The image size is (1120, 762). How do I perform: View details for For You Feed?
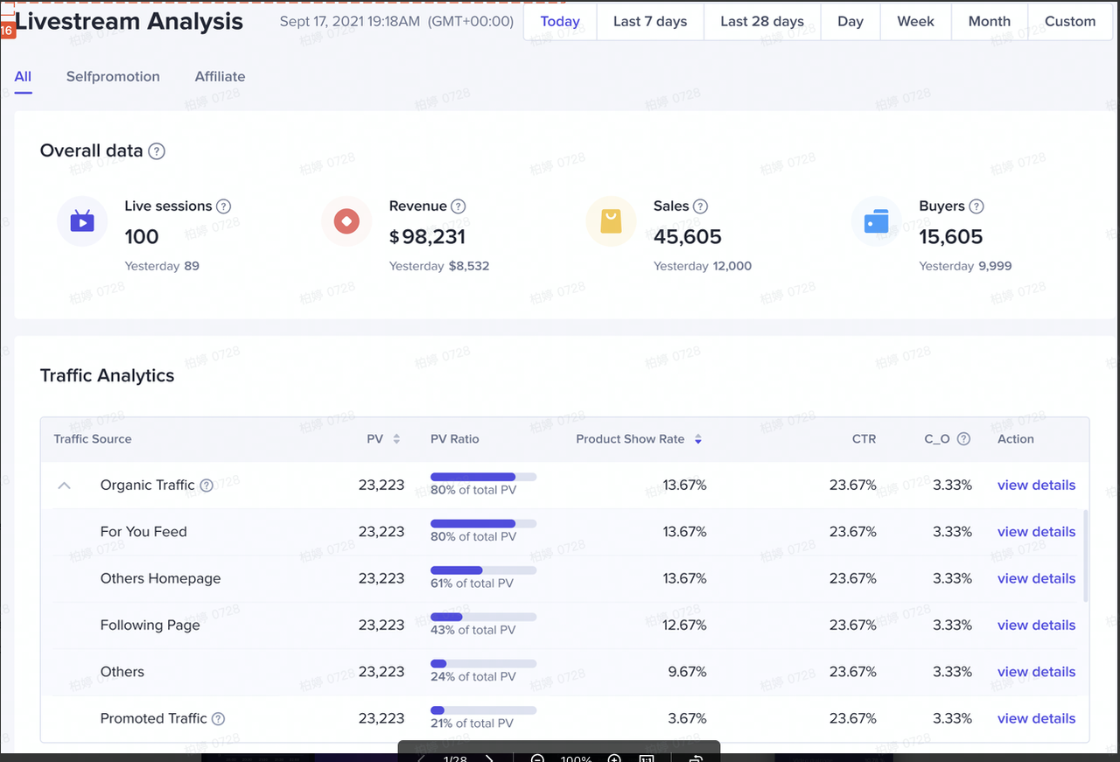(1036, 532)
